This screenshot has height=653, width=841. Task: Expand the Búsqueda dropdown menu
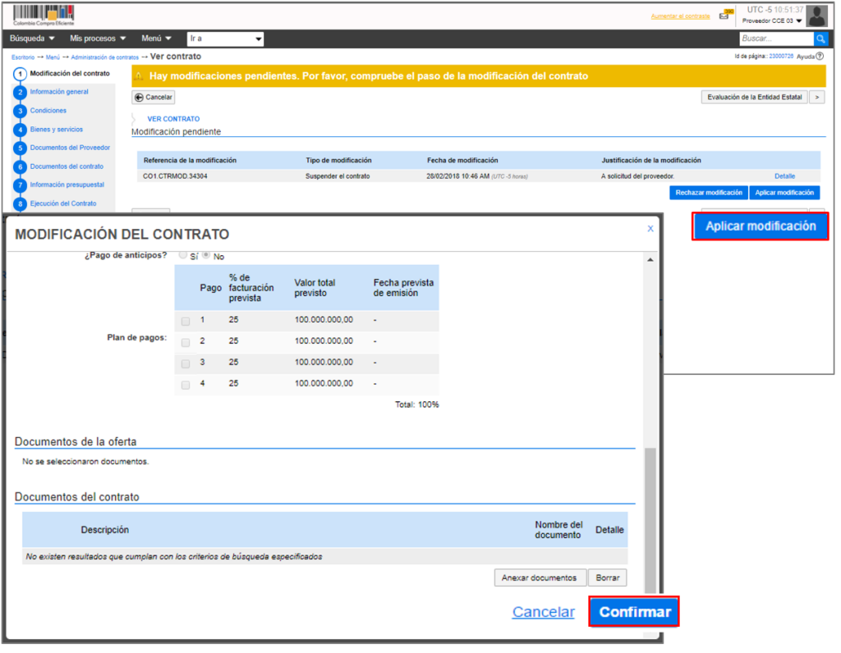32,39
